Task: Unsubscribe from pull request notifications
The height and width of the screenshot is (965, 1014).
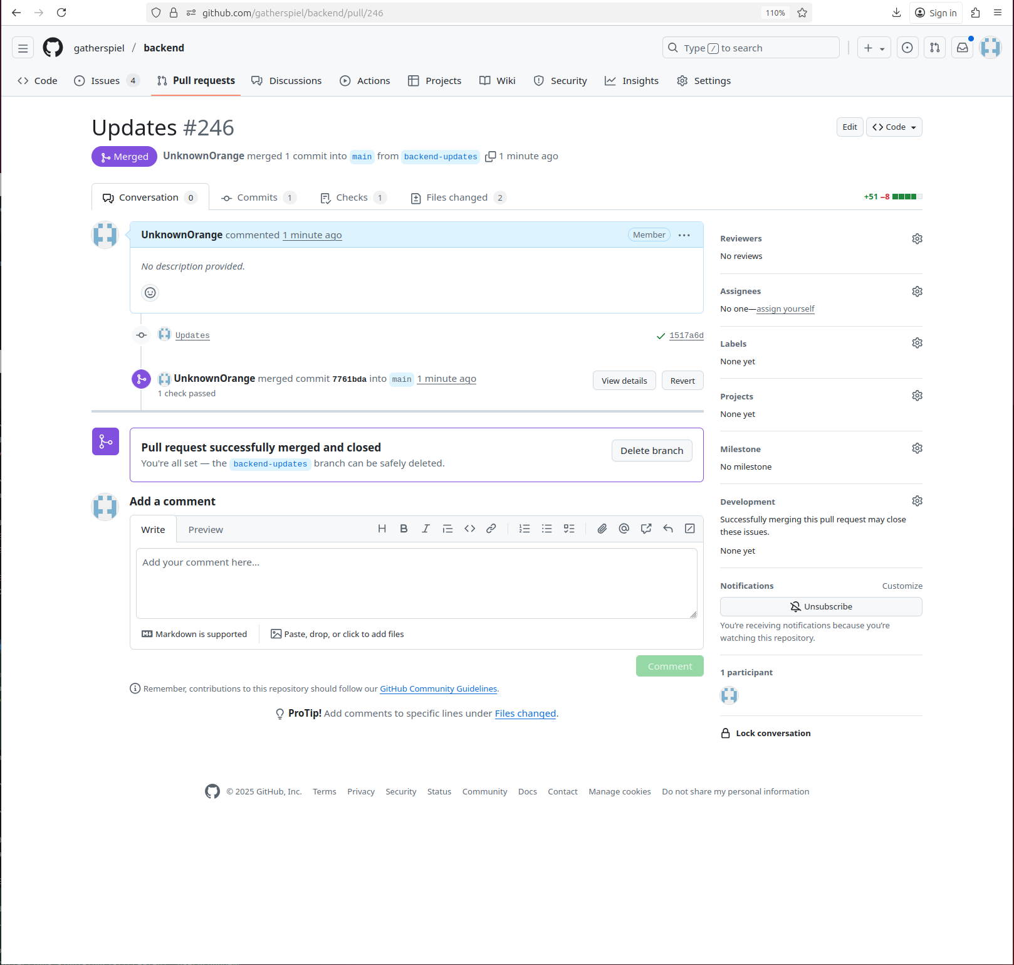Action: 821,606
